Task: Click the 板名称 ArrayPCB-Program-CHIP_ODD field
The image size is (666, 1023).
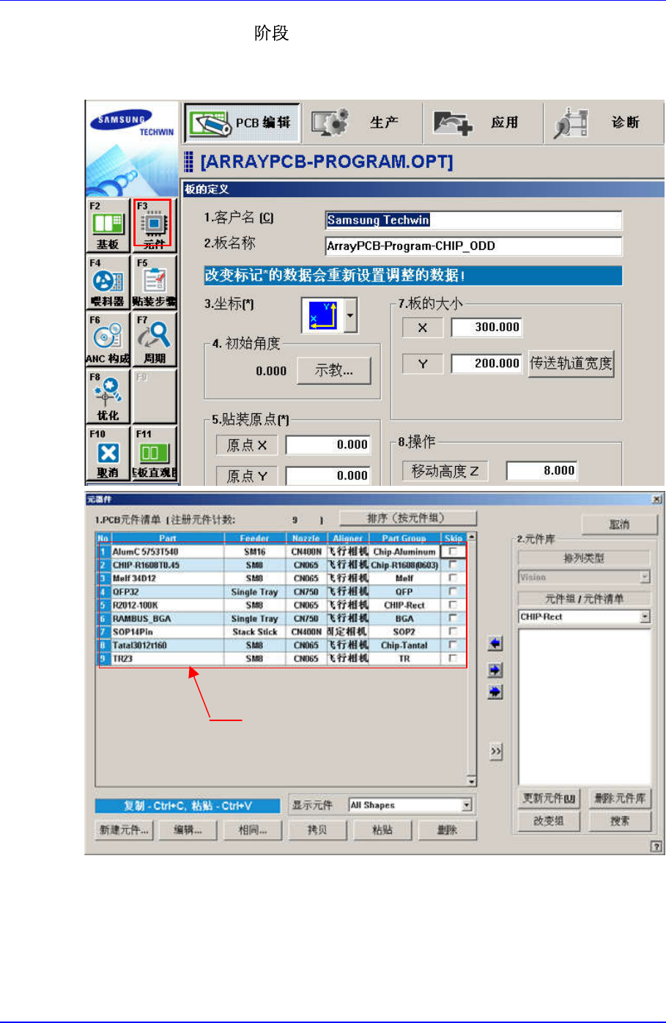Action: pyautogui.click(x=473, y=245)
